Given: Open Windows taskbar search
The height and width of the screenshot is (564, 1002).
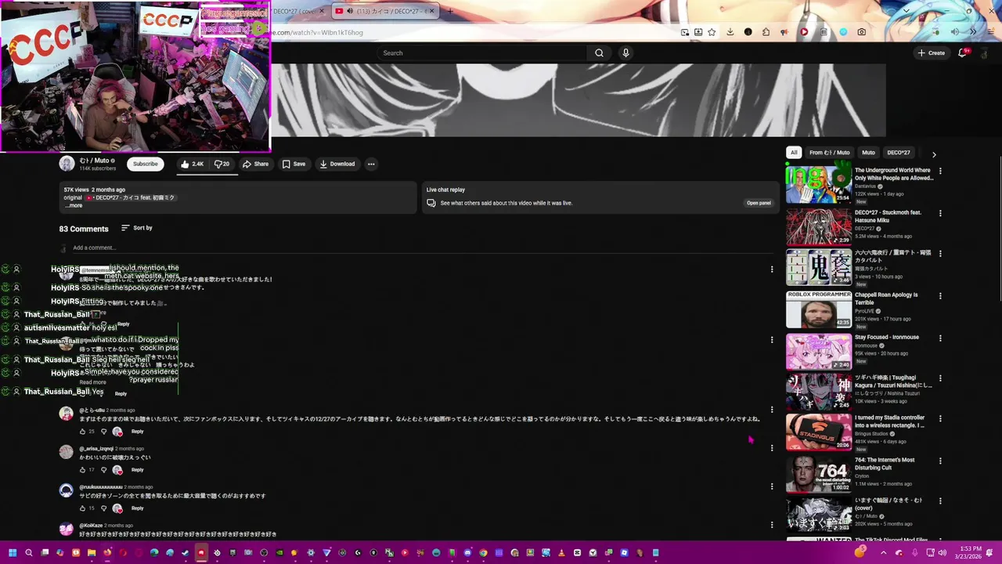Looking at the screenshot, I should tap(29, 552).
